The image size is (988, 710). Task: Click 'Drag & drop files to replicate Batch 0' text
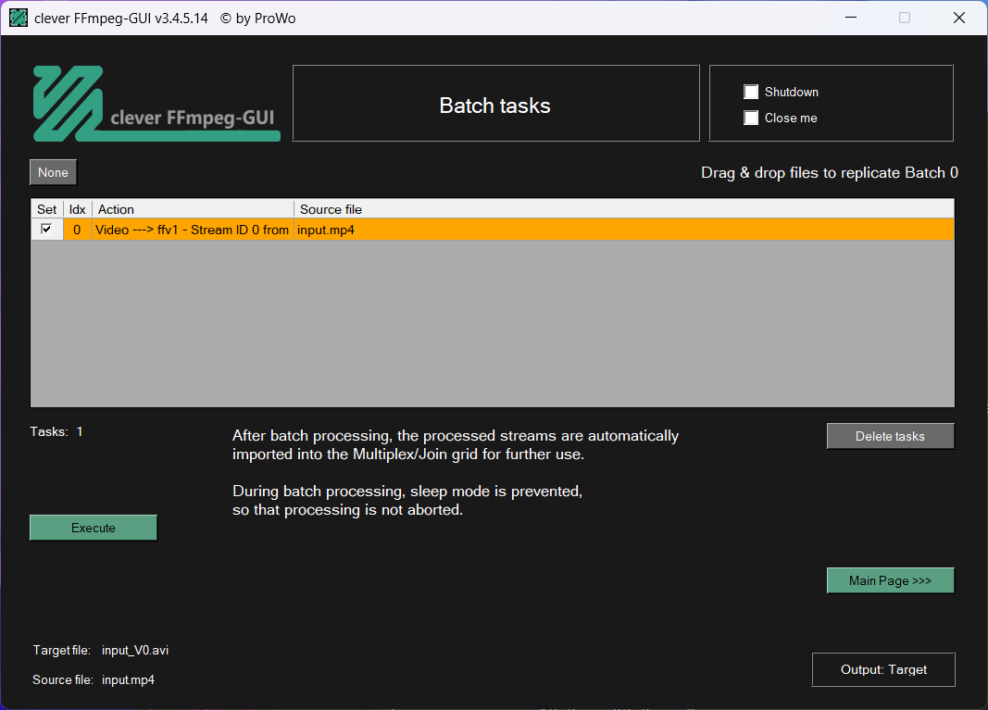click(x=830, y=172)
